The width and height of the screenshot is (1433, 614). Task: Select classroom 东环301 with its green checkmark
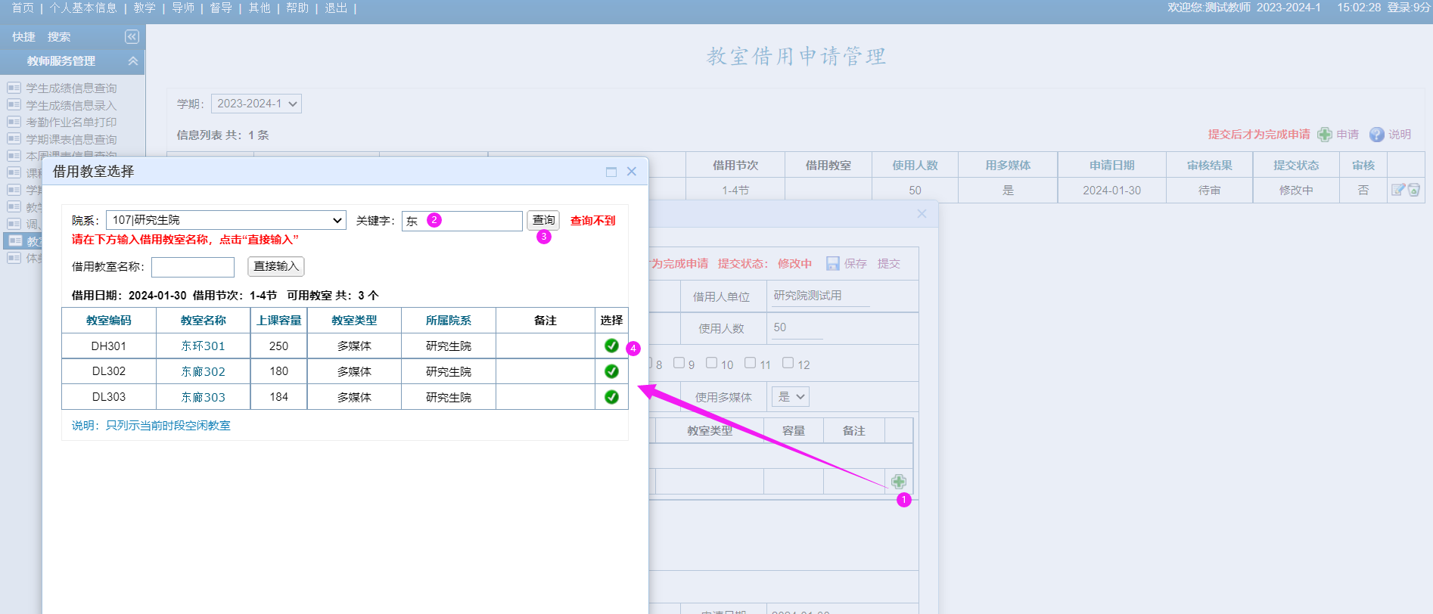pyautogui.click(x=611, y=346)
